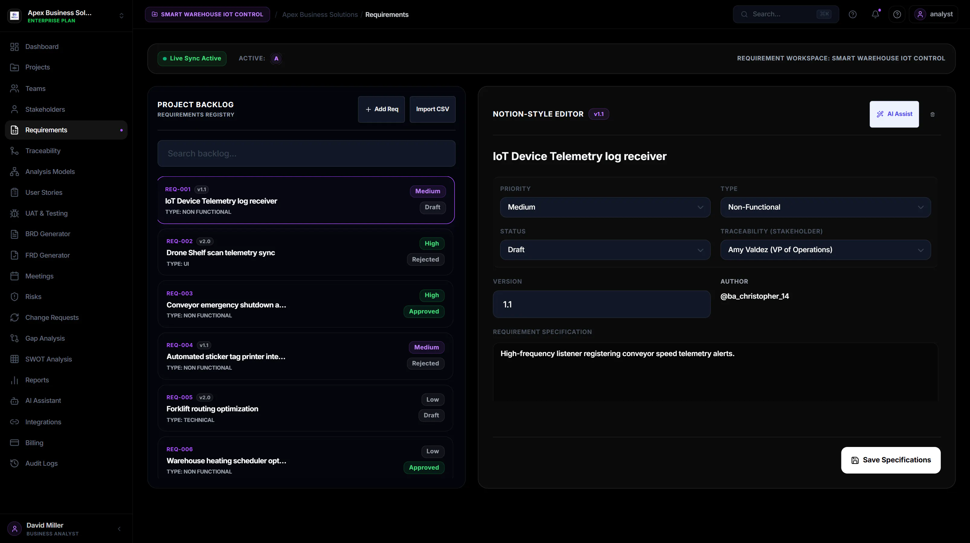
Task: Open UAT & Testing
Action: (x=66, y=213)
